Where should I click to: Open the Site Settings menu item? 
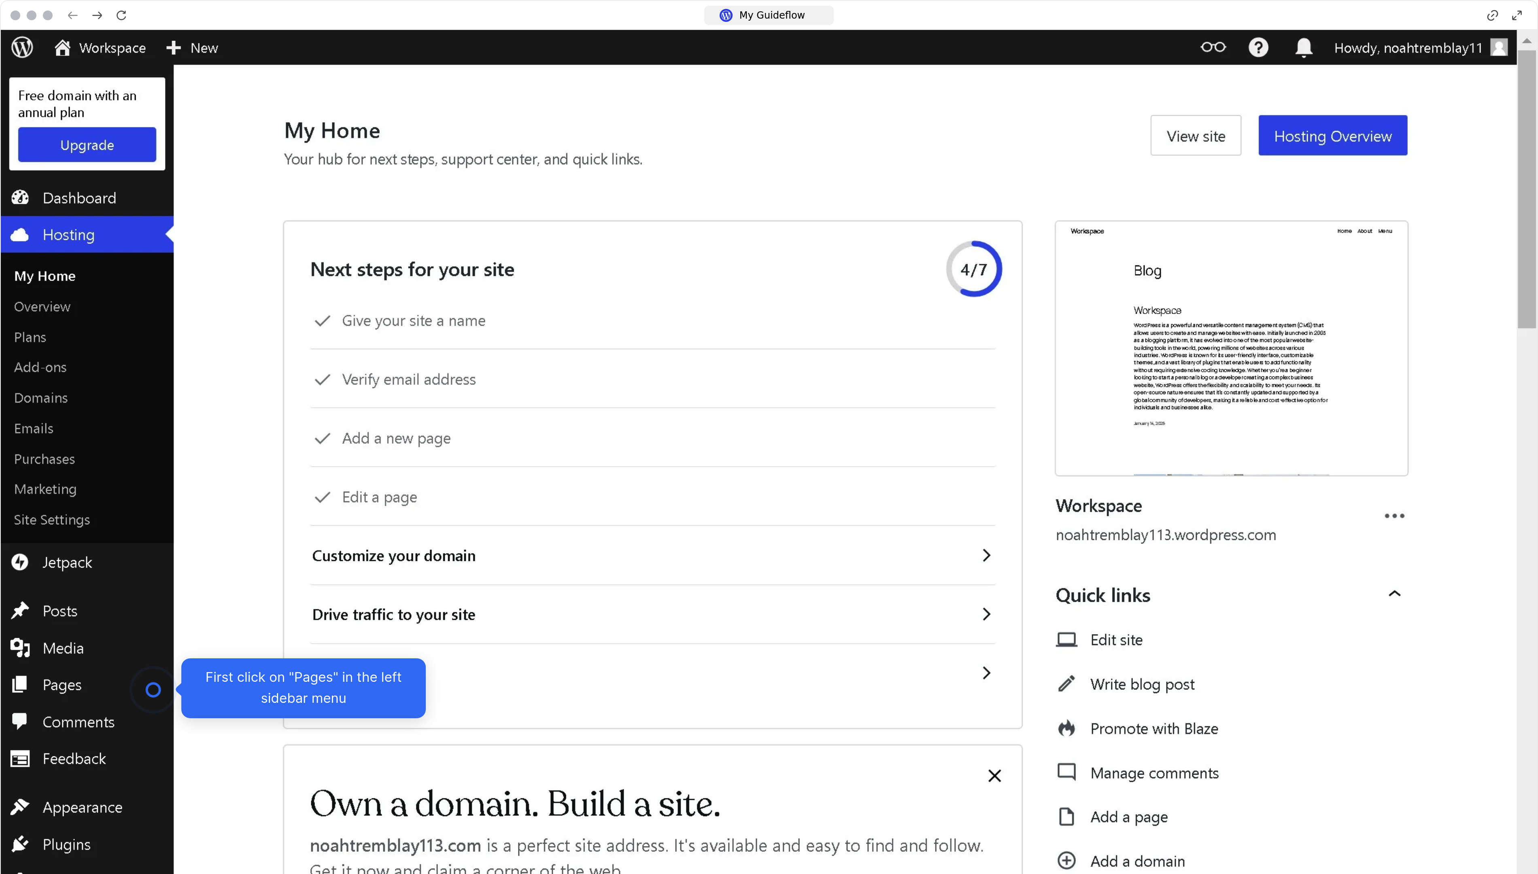tap(52, 520)
